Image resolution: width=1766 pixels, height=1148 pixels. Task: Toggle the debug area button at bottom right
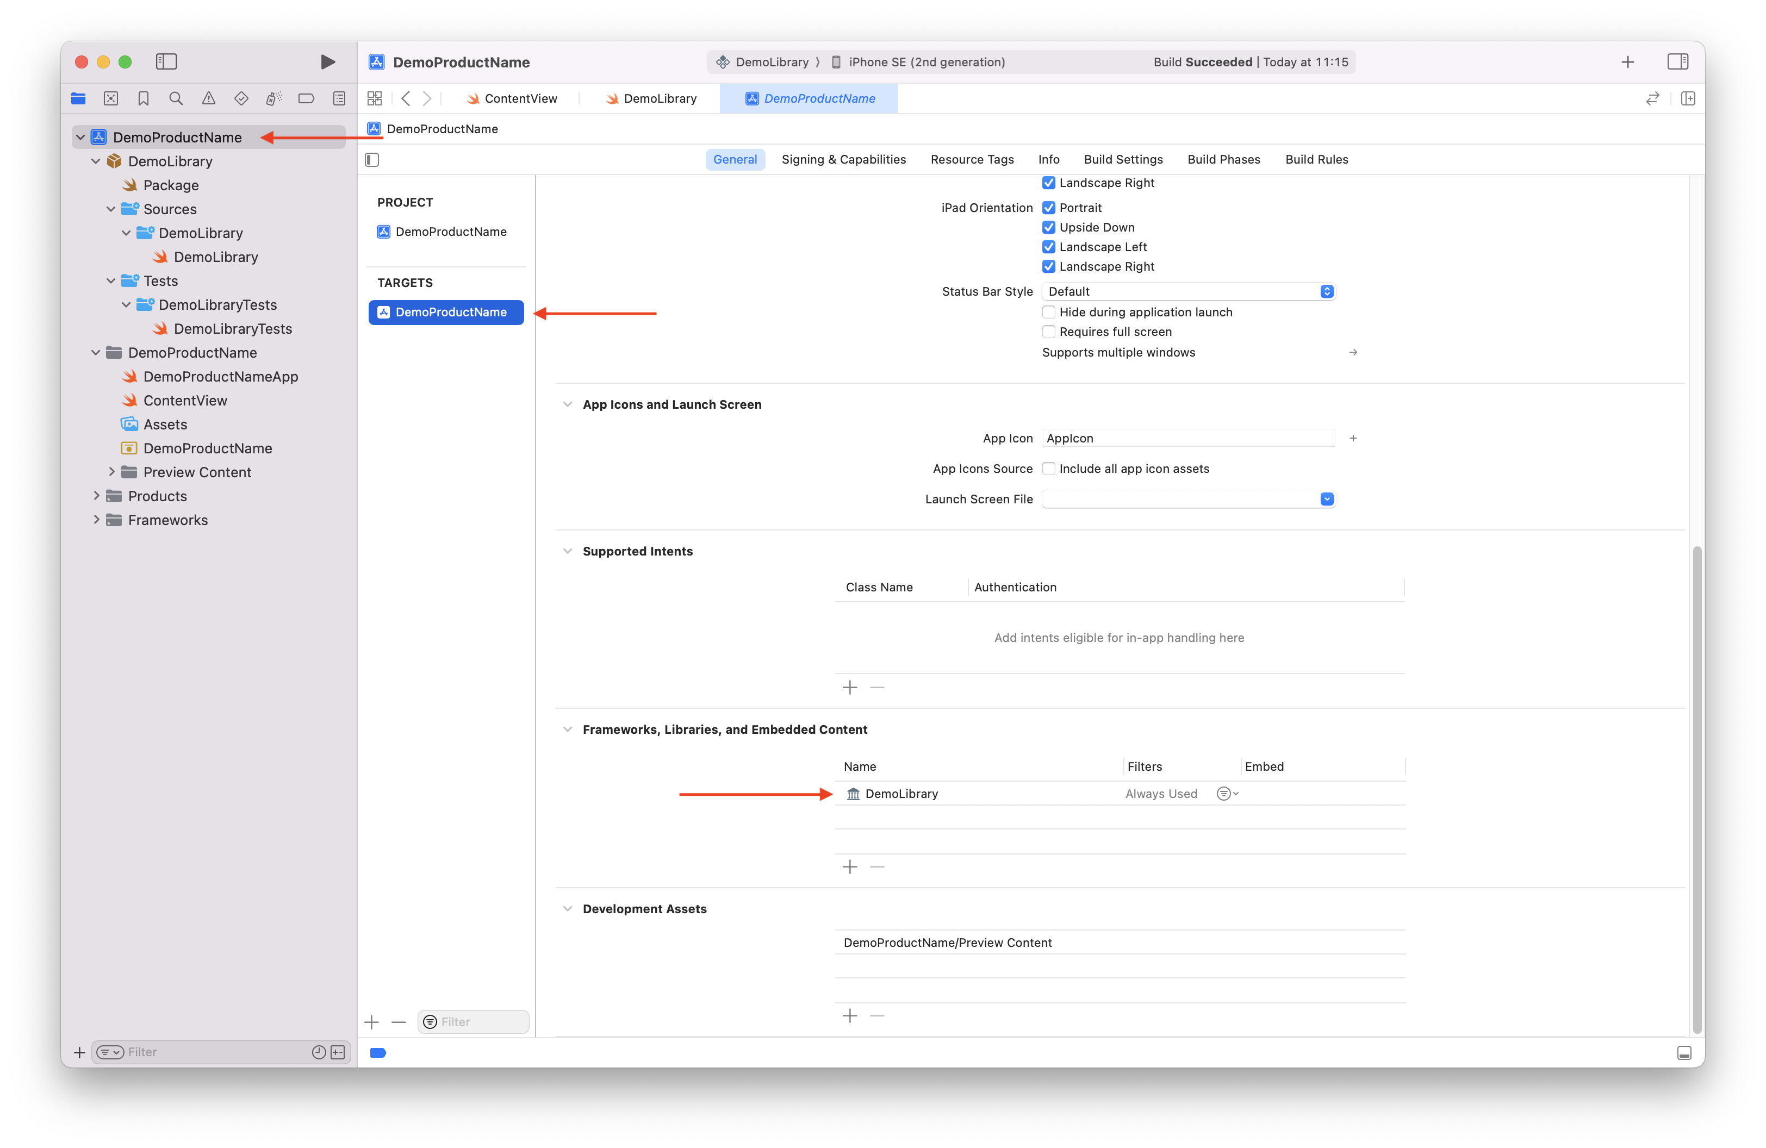1684,1052
